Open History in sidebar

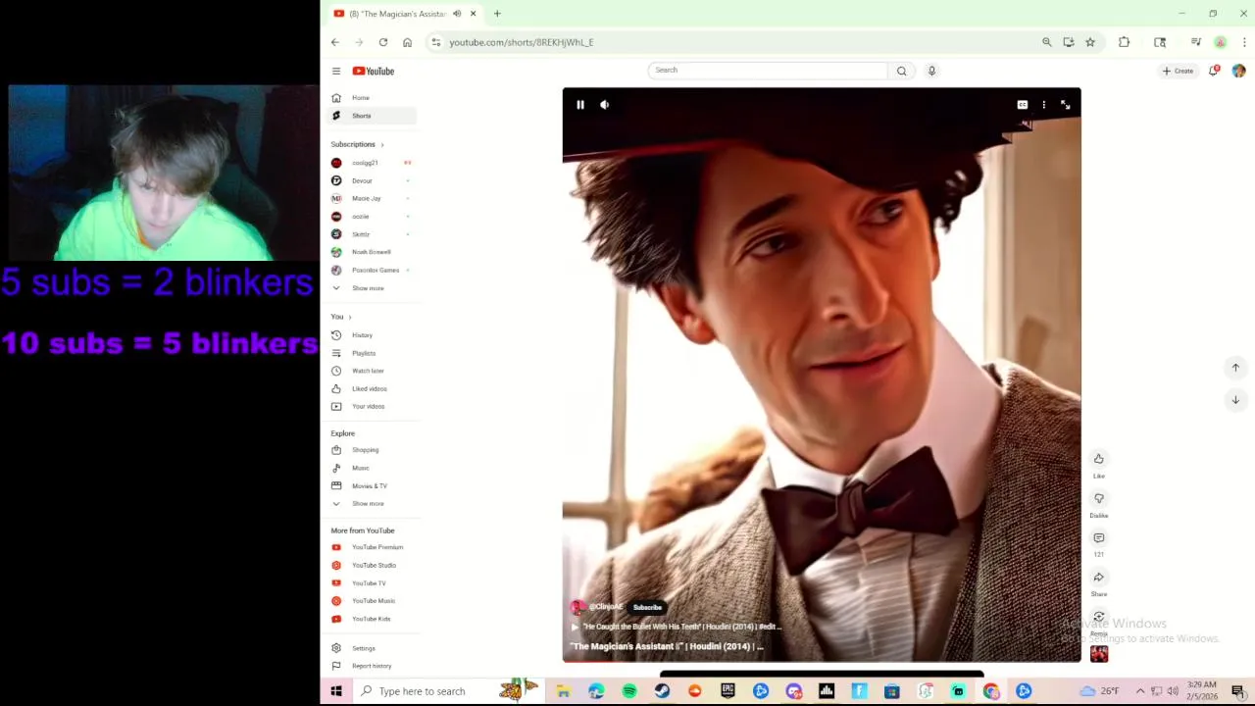(372, 335)
